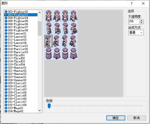
Task: Select 032-Cleric08 graphic
Action: 21,105
